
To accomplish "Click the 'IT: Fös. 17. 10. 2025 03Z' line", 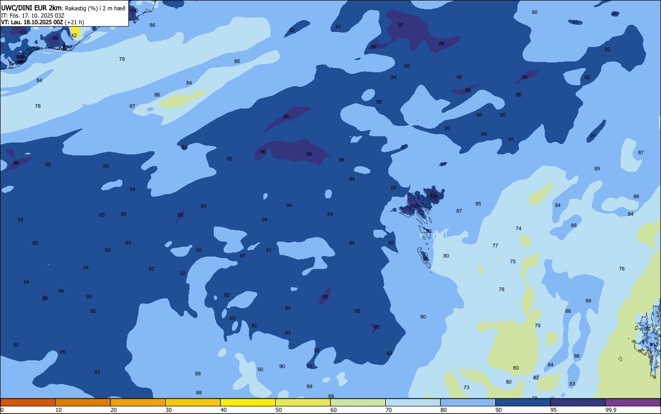I will (x=33, y=15).
